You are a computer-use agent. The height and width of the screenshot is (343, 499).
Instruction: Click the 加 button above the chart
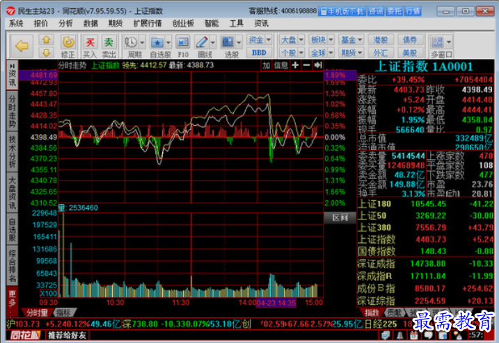266,65
